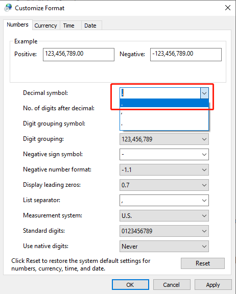Viewport: 236px width, 294px height.
Task: Select the Numbers tab
Action: tap(18, 24)
